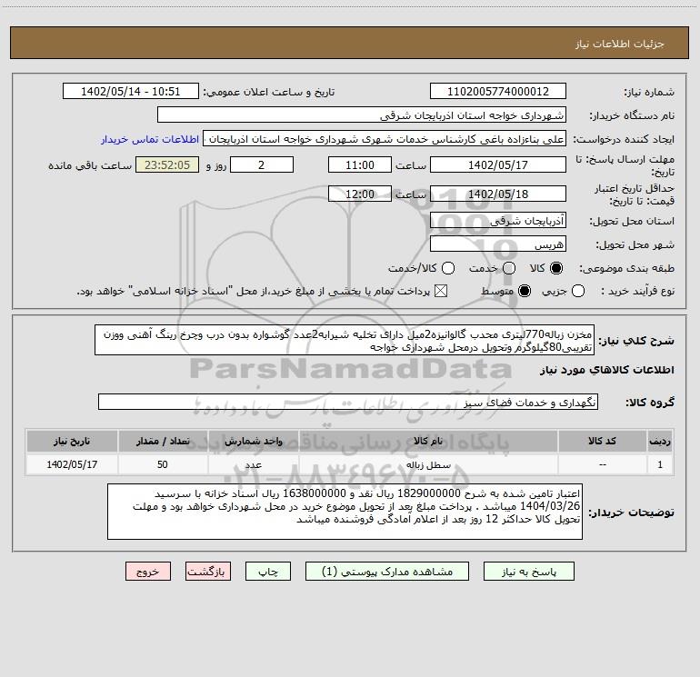Image resolution: width=700 pixels, height=677 pixels.
Task: Click the response deadline date 1402/05/17 field
Action: pos(498,164)
